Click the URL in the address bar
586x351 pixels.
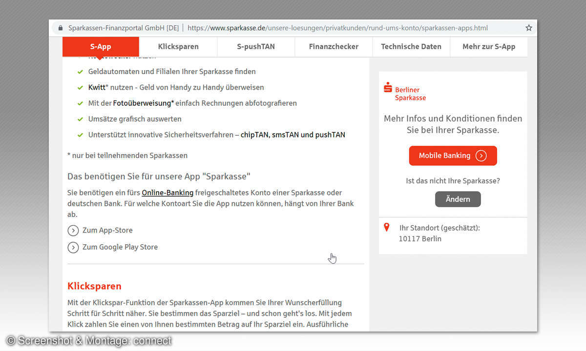click(x=337, y=28)
